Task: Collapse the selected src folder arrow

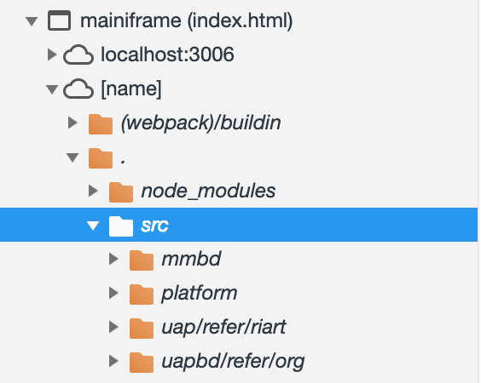Action: click(93, 226)
